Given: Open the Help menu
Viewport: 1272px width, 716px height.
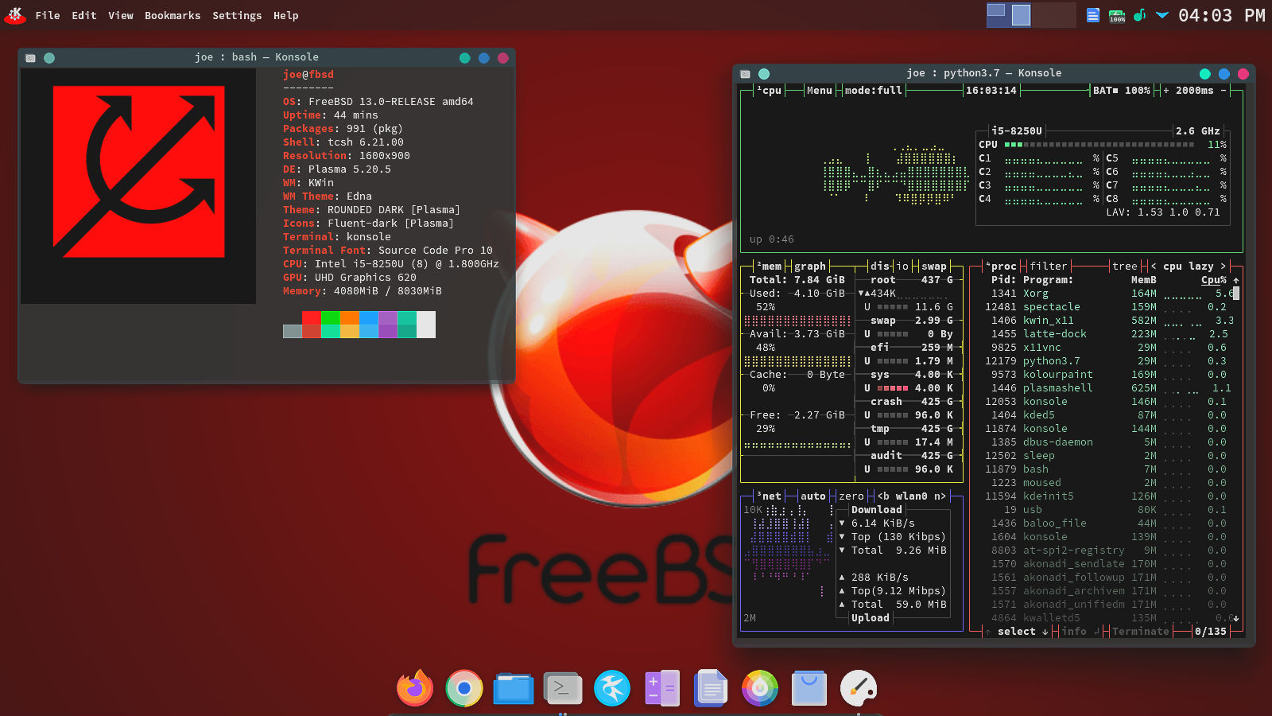Looking at the screenshot, I should tap(286, 15).
